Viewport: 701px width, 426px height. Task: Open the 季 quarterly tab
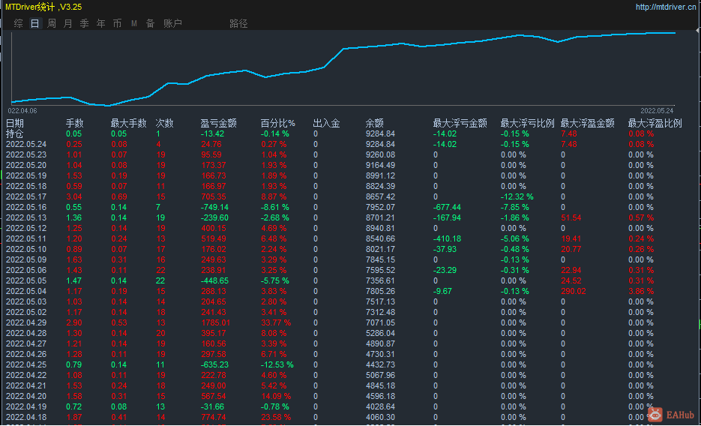(85, 23)
